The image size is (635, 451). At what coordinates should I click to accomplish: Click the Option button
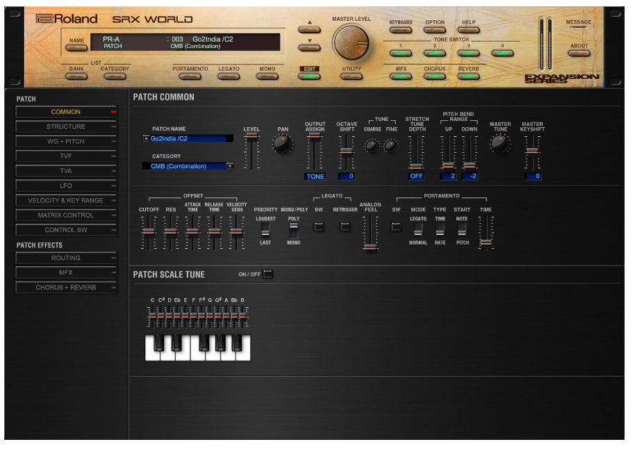click(x=434, y=30)
